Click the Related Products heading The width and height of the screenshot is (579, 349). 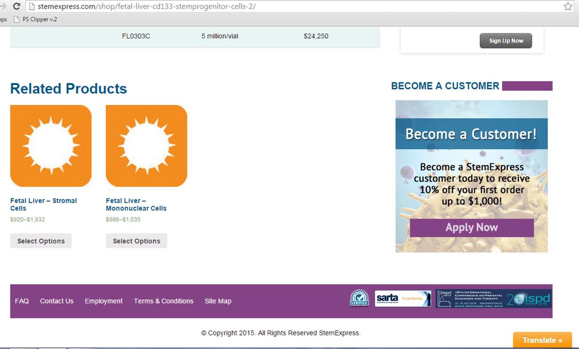coord(68,89)
